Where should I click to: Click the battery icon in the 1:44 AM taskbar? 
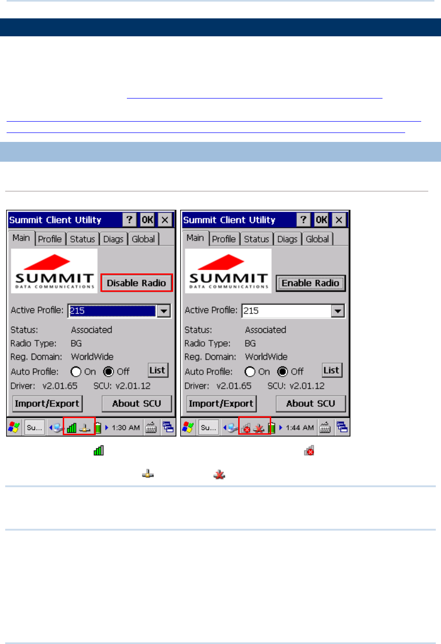click(x=272, y=428)
